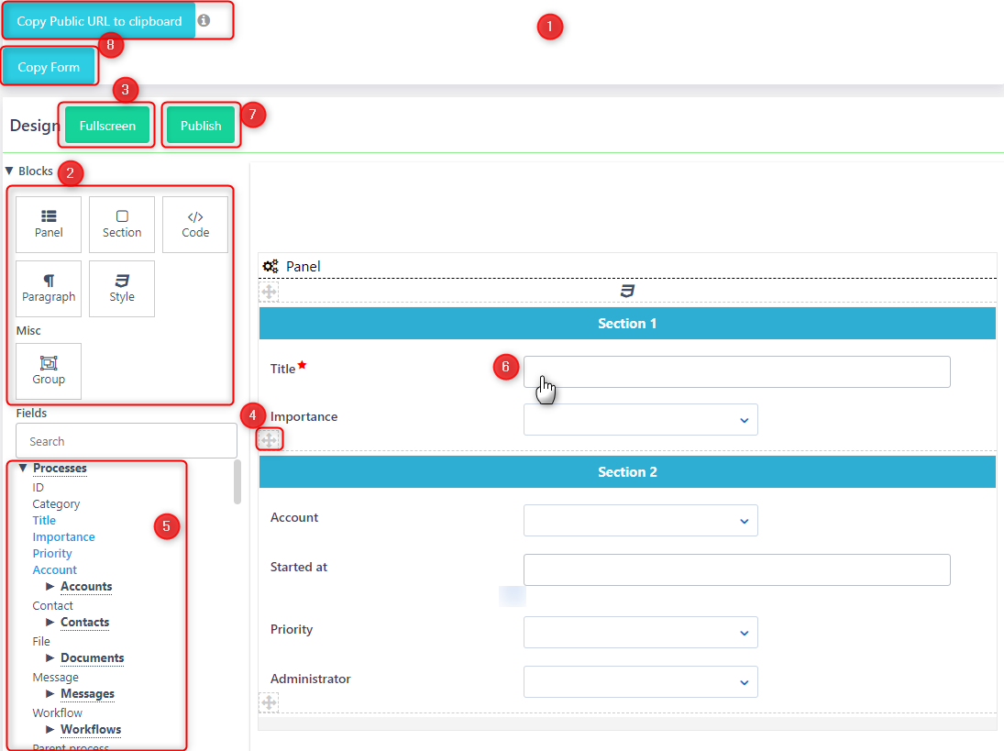
Task: Click the Started at input field
Action: [737, 569]
